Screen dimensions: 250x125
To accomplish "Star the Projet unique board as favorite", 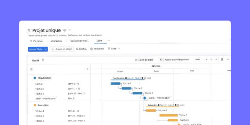I will (70, 30).
